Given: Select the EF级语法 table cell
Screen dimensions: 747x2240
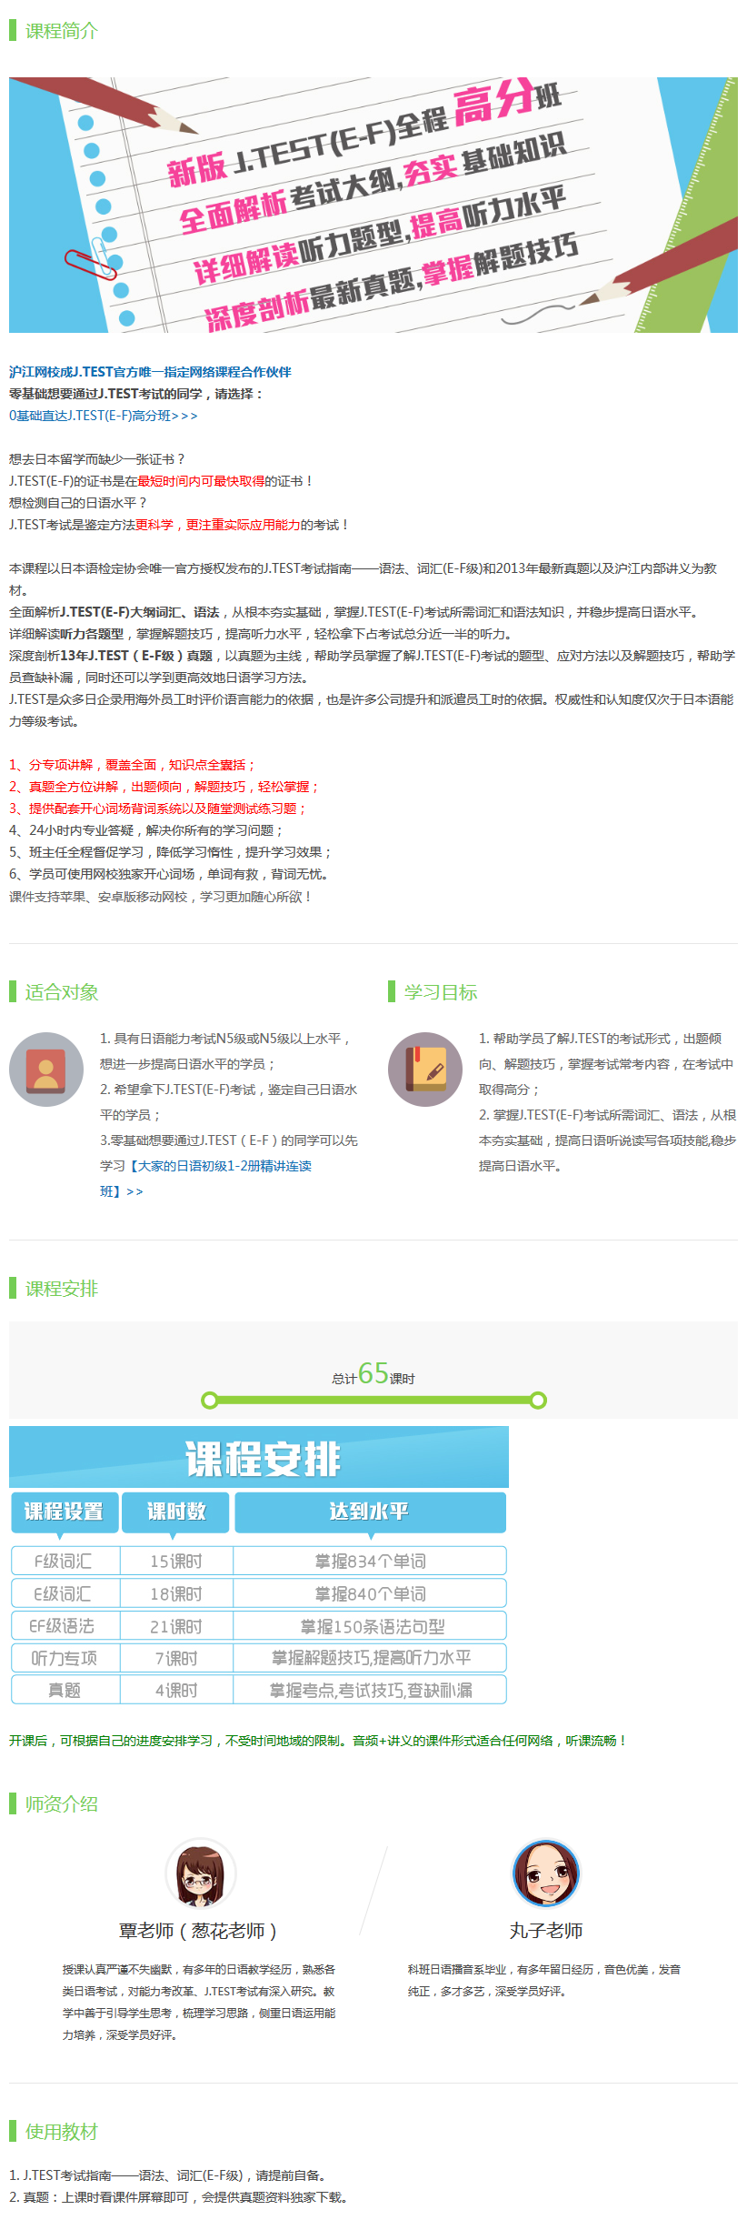Looking at the screenshot, I should click(x=65, y=1625).
